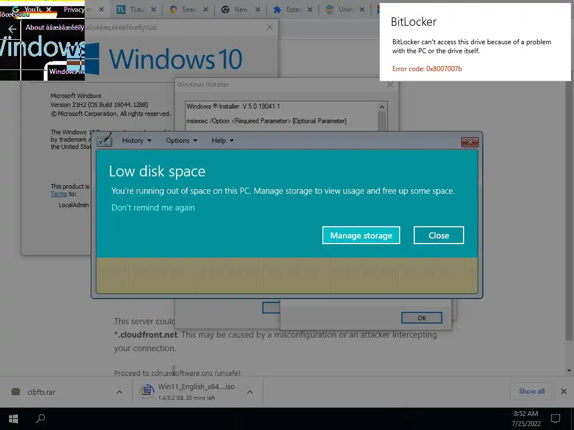The width and height of the screenshot is (574, 430).
Task: Close the Search tab
Action: [206, 10]
